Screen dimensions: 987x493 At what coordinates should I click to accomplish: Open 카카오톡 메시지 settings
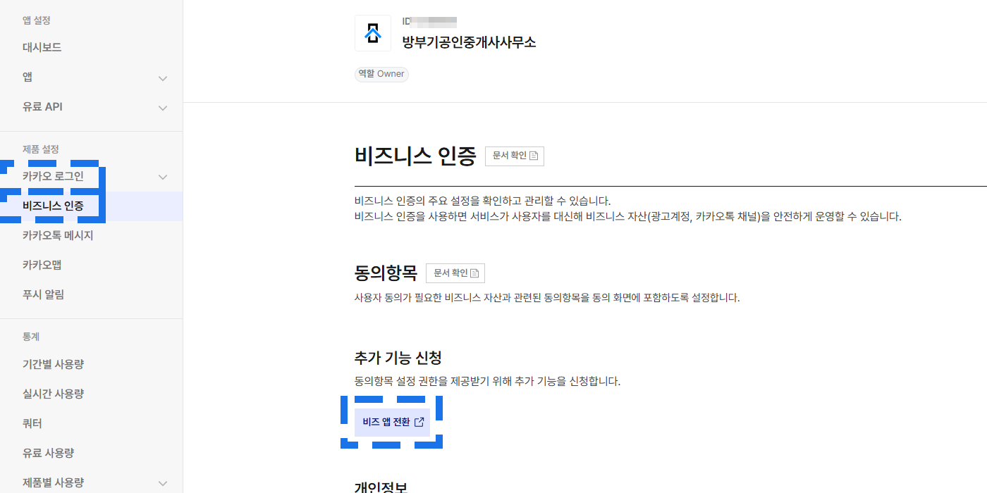coord(58,235)
